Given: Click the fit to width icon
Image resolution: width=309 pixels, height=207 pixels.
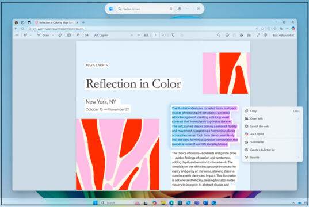Looking at the screenshot, I should point(146,35).
